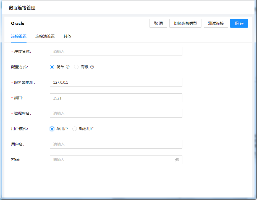Switch to the 连接设置 tab
257x200 pixels.
[19, 36]
